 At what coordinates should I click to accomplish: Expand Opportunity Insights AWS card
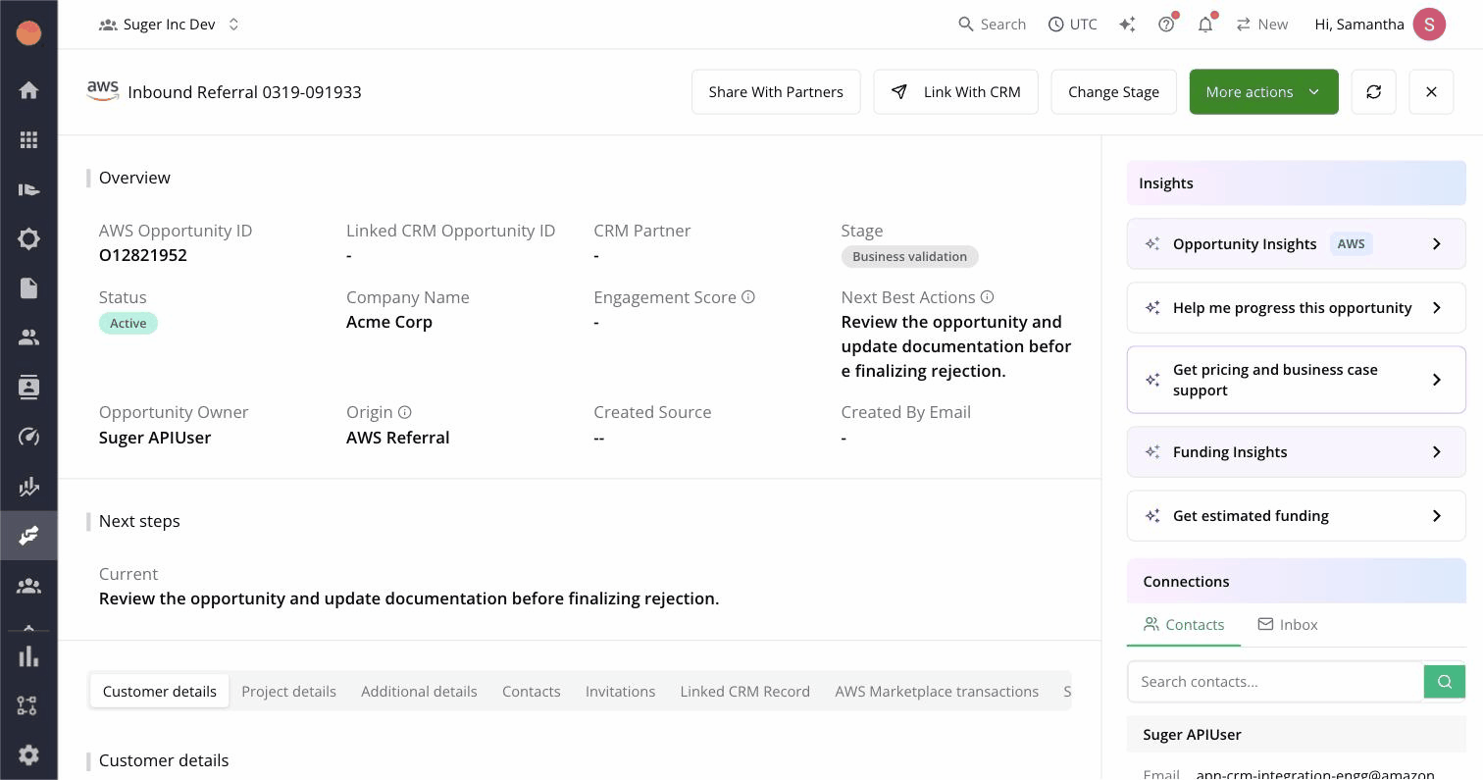click(x=1296, y=243)
